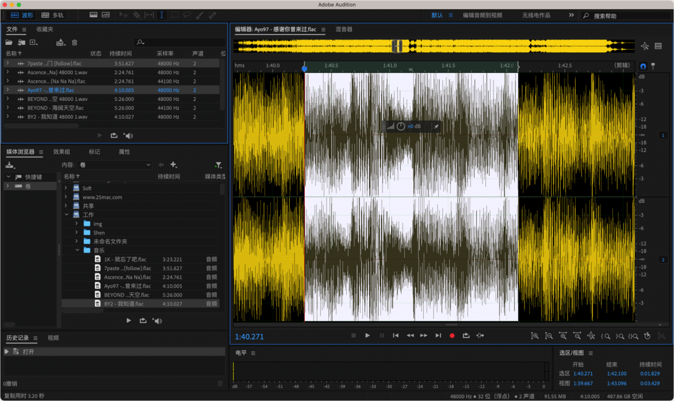
Task: Sort files by the 采样率 column header
Action: click(165, 53)
